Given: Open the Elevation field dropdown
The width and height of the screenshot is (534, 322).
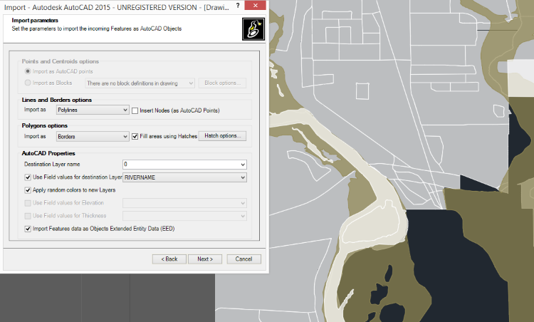Looking at the screenshot, I should coord(184,203).
